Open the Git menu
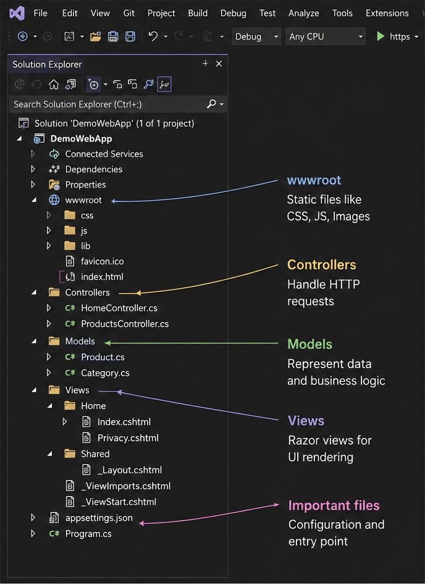The width and height of the screenshot is (425, 585). coord(128,13)
